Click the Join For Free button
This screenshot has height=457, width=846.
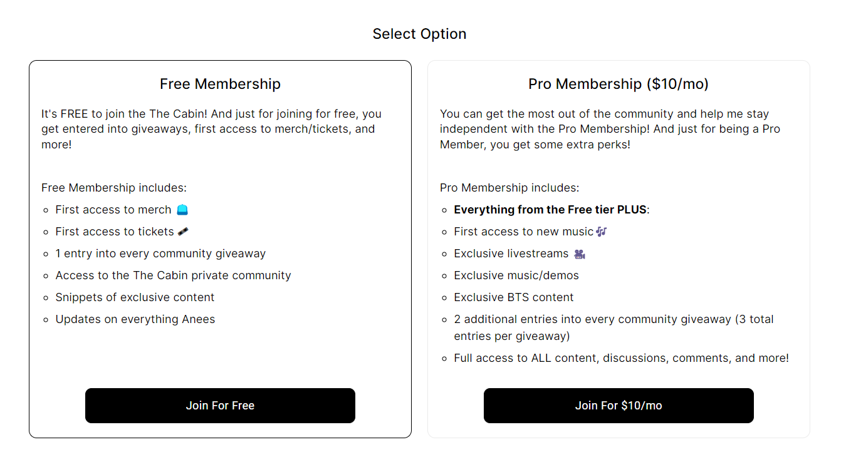220,406
